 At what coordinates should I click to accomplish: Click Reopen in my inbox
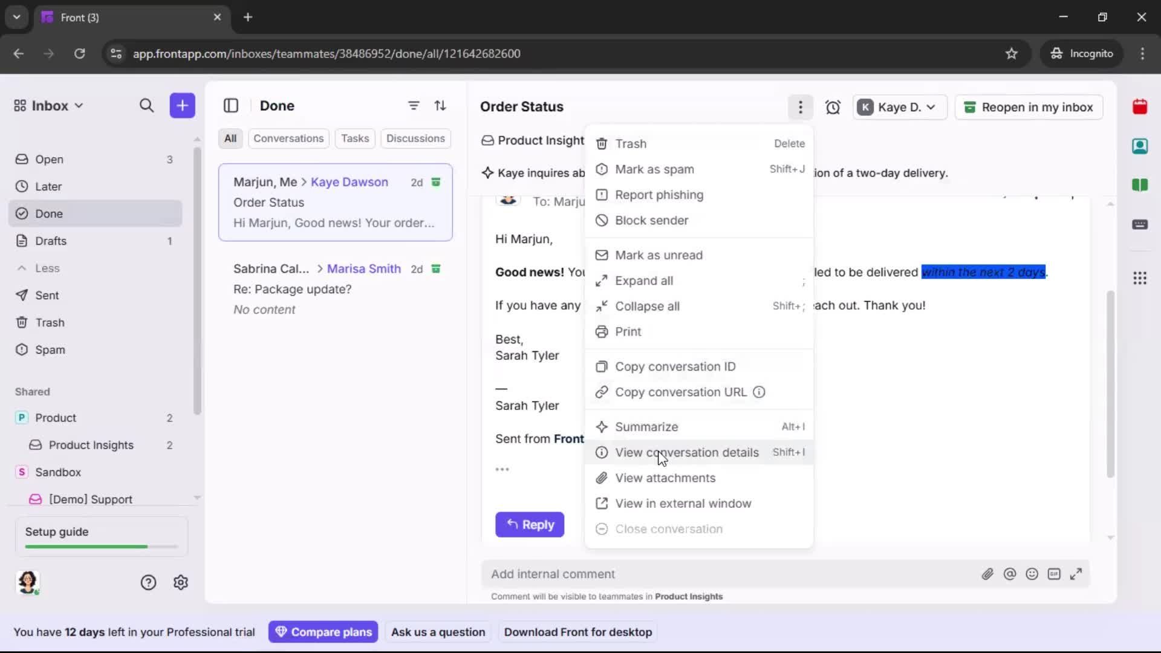[x=1029, y=107]
